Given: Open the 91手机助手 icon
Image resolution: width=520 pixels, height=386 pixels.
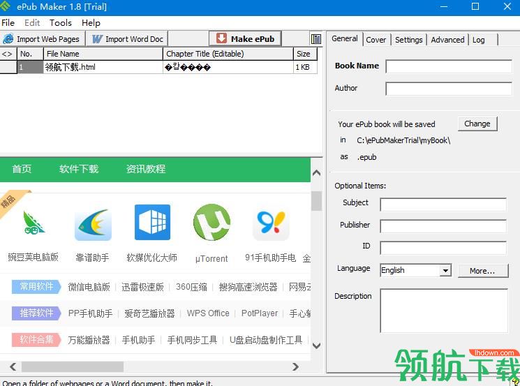Looking at the screenshot, I should pos(271,225).
